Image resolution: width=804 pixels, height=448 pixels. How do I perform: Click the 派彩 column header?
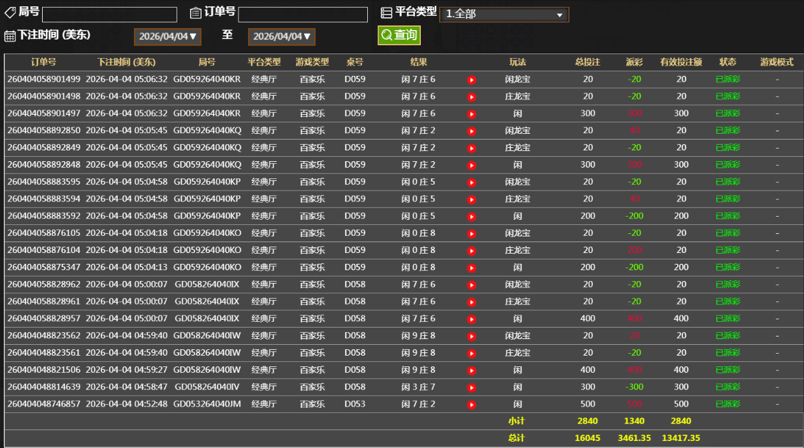634,62
